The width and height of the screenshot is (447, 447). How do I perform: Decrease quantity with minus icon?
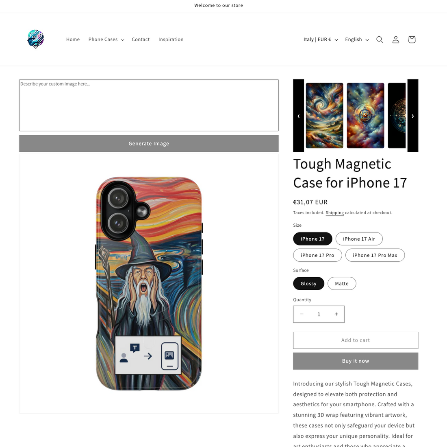(302, 314)
